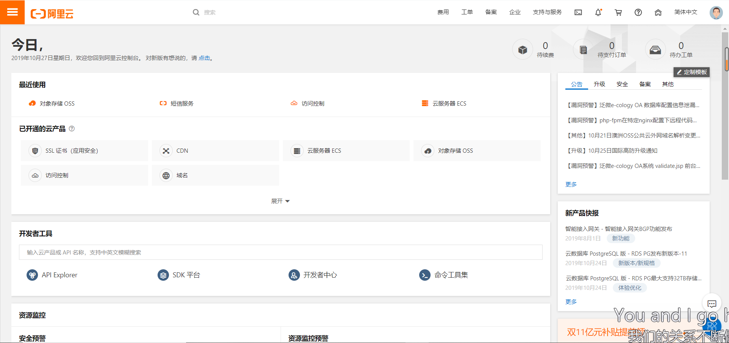The width and height of the screenshot is (729, 343).
Task: Switch to the 公告 tab
Action: click(577, 84)
